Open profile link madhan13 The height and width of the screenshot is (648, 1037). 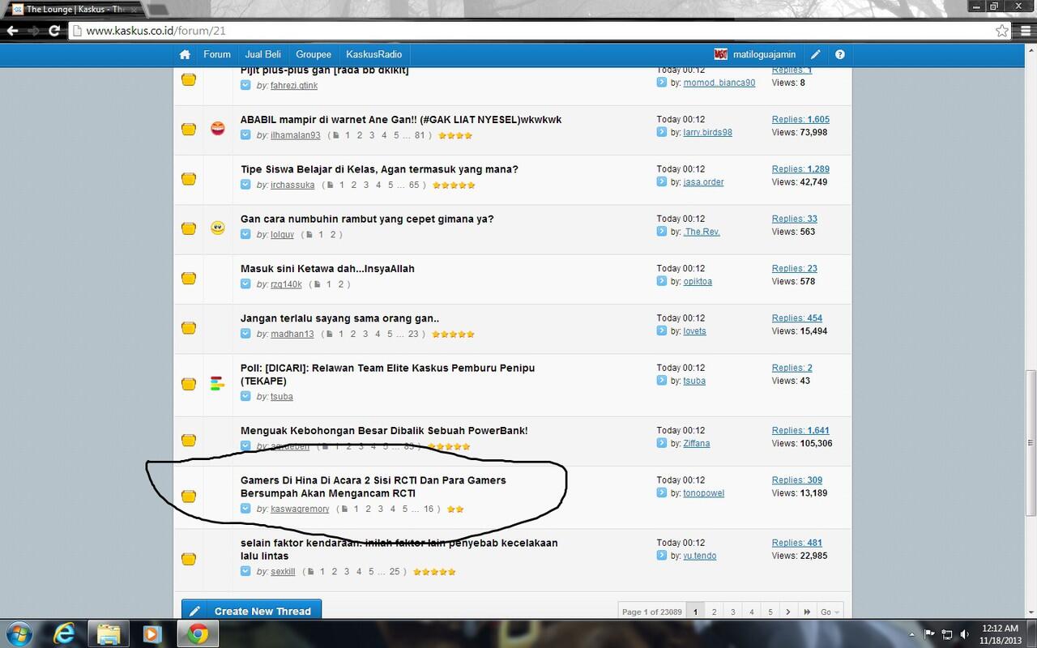[x=292, y=334]
